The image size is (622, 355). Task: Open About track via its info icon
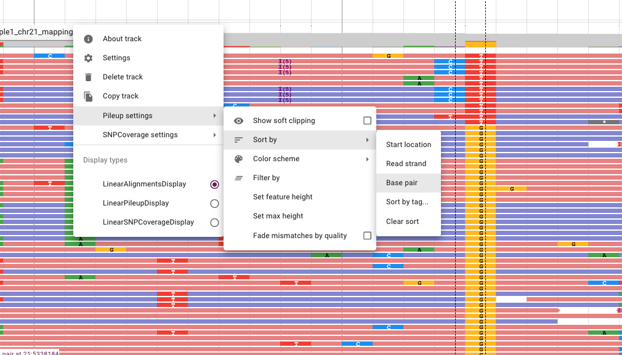click(x=88, y=39)
